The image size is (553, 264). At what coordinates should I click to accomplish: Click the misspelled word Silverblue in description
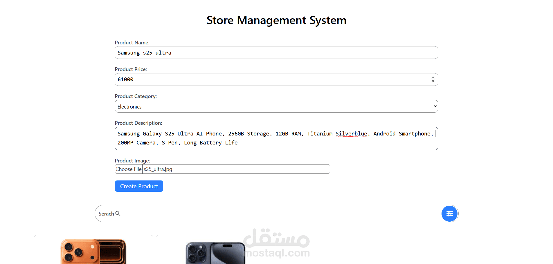coord(351,134)
